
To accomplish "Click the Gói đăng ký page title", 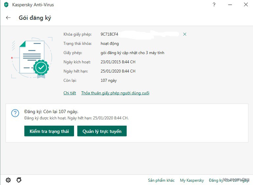I will 35,18.
